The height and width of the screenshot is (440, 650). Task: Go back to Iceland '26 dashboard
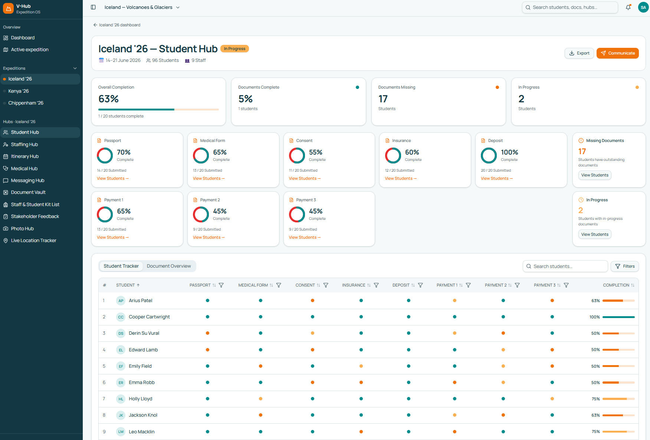pyautogui.click(x=116, y=25)
